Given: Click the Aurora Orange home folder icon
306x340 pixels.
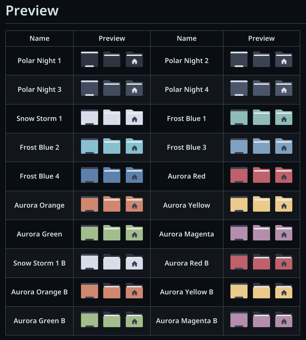Looking at the screenshot, I should (134, 204).
